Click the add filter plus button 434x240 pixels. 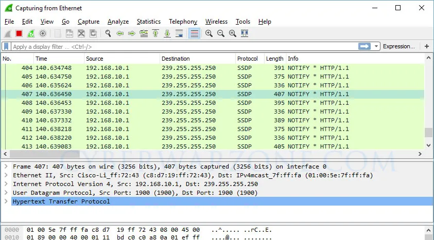point(427,47)
